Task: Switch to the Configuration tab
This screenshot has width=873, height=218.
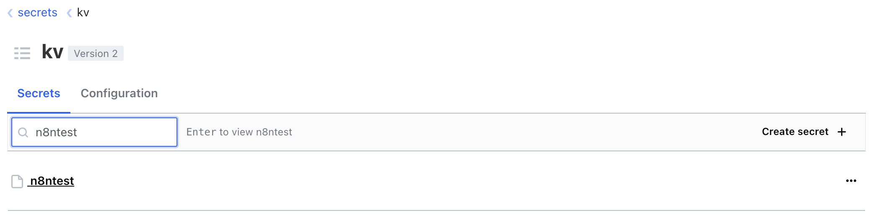Action: (119, 93)
